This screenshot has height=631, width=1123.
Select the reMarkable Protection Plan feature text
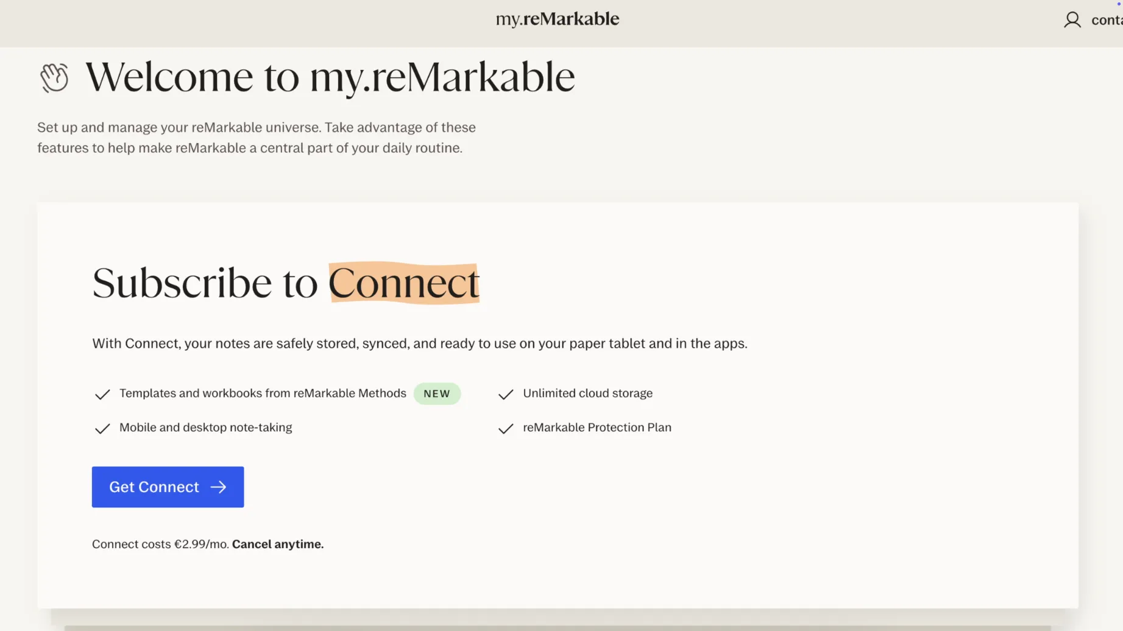point(597,428)
